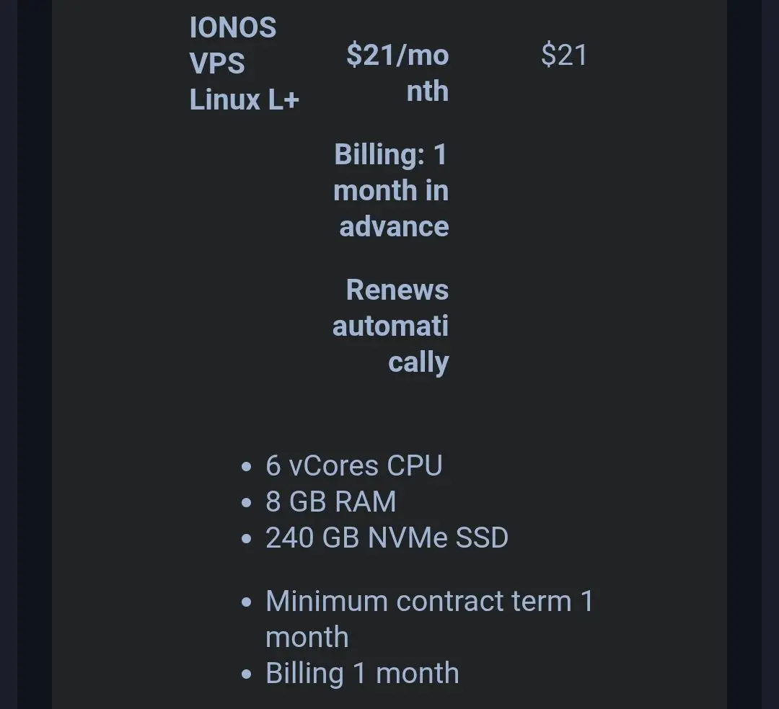This screenshot has width=779, height=709.
Task: Click the 6 vCores CPU item
Action: tap(353, 465)
